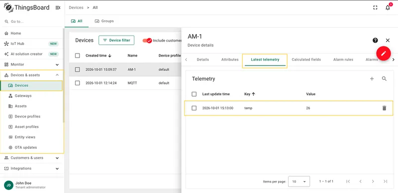This screenshot has height=193, width=398.
Task: Close the AM-1 device details panel
Action: point(388,40)
